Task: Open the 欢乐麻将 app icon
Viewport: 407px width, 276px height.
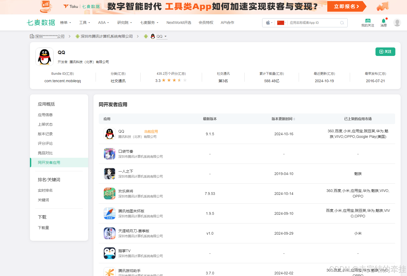Action: point(110,194)
